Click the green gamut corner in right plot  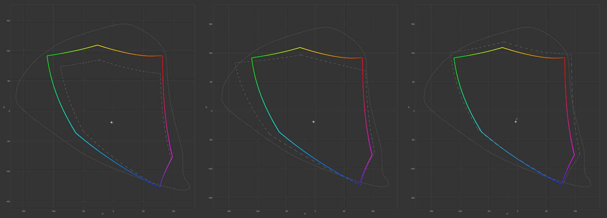click(454, 58)
